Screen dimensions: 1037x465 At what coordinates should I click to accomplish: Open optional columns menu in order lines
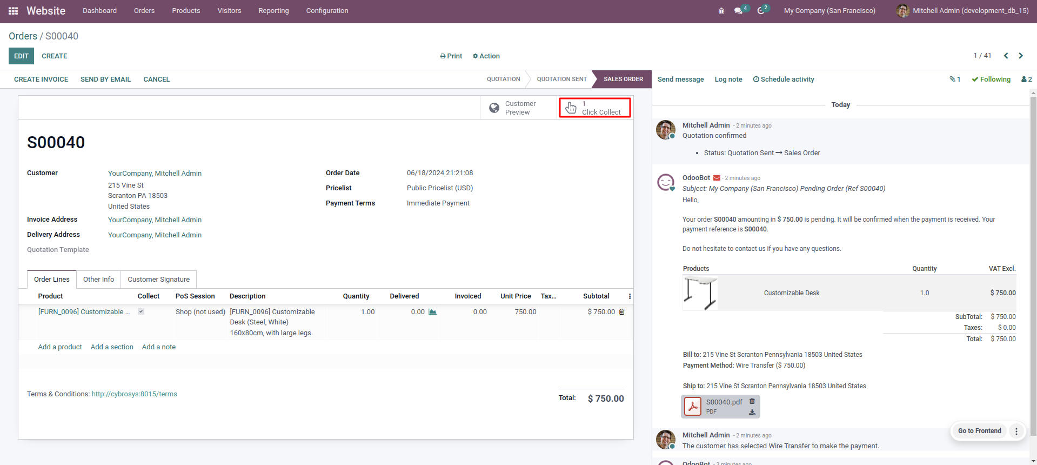coord(630,296)
